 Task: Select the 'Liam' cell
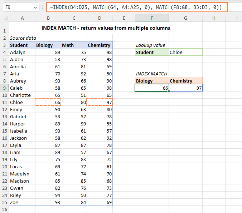[22, 152]
